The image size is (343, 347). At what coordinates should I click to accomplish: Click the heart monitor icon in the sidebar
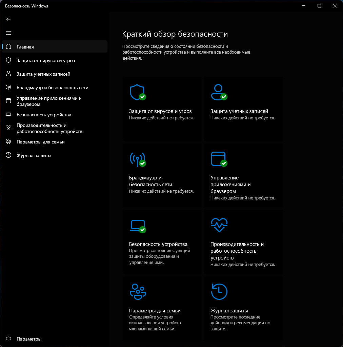coord(8,128)
